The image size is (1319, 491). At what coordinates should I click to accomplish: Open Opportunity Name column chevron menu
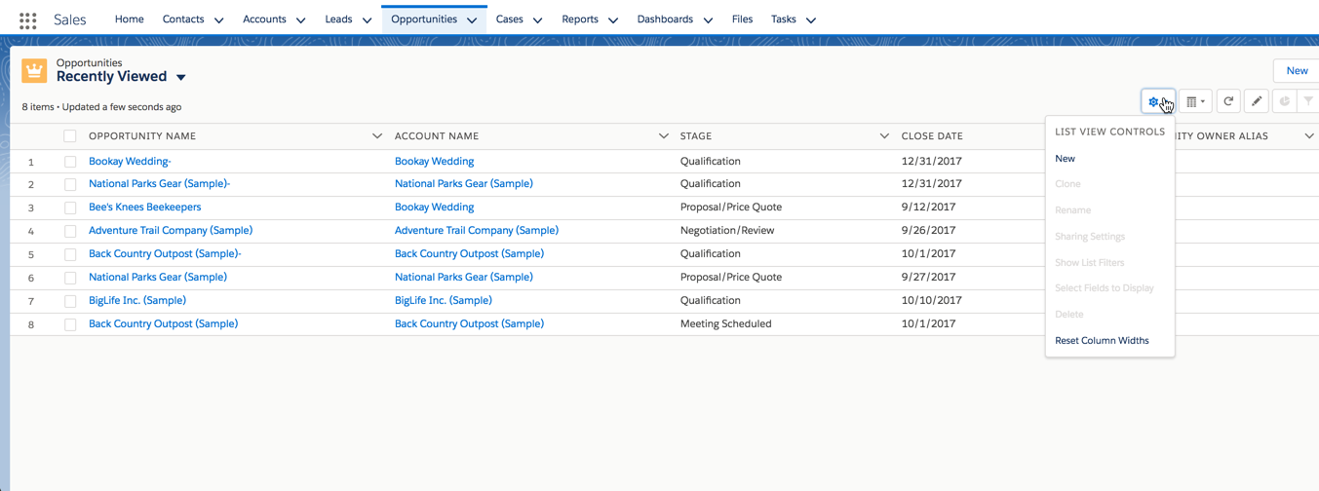[x=377, y=136]
